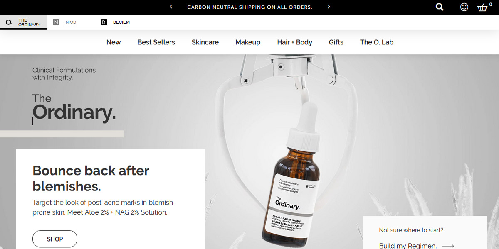Select the DECIEM 'D' brand icon
This screenshot has height=249, width=499.
click(104, 22)
